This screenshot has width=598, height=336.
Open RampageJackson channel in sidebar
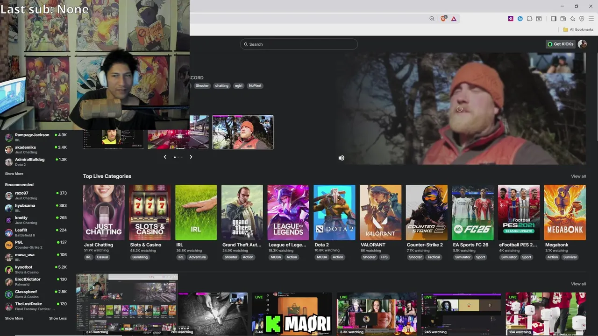[36, 137]
